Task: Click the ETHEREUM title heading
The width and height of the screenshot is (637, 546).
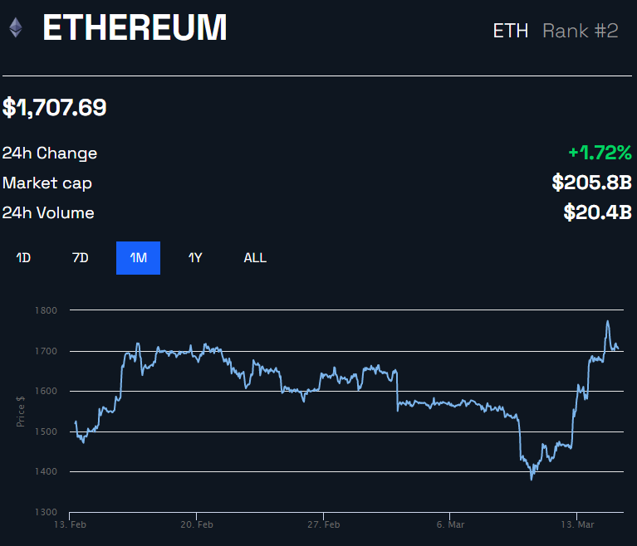Action: pyautogui.click(x=135, y=29)
